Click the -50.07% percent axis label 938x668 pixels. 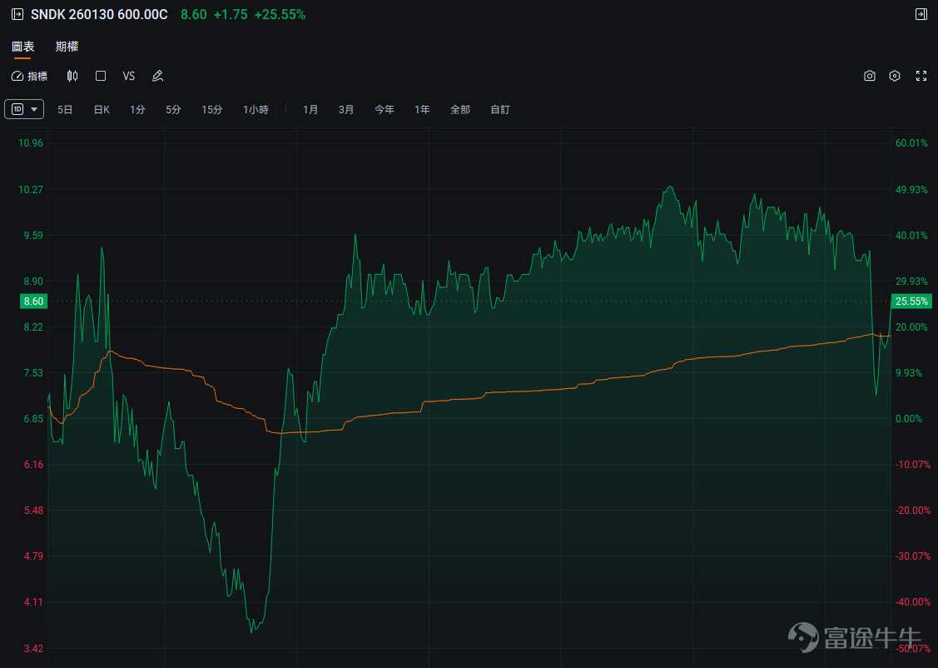click(913, 648)
